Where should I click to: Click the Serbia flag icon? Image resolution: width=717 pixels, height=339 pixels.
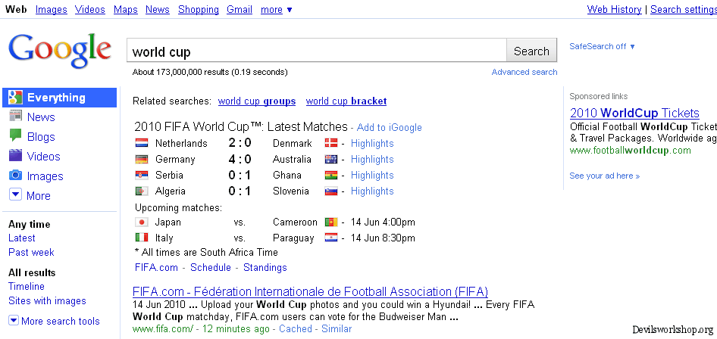(142, 176)
